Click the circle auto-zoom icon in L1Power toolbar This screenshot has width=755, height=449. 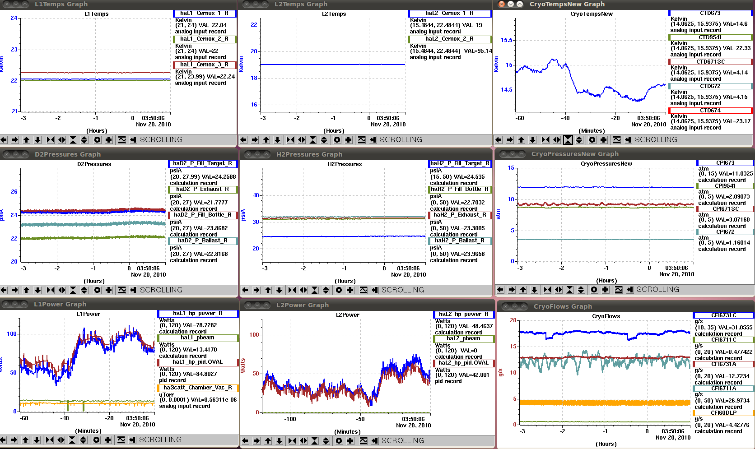[x=96, y=440]
